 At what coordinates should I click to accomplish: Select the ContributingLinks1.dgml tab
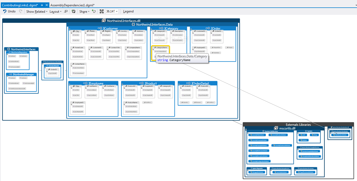pos(20,4)
